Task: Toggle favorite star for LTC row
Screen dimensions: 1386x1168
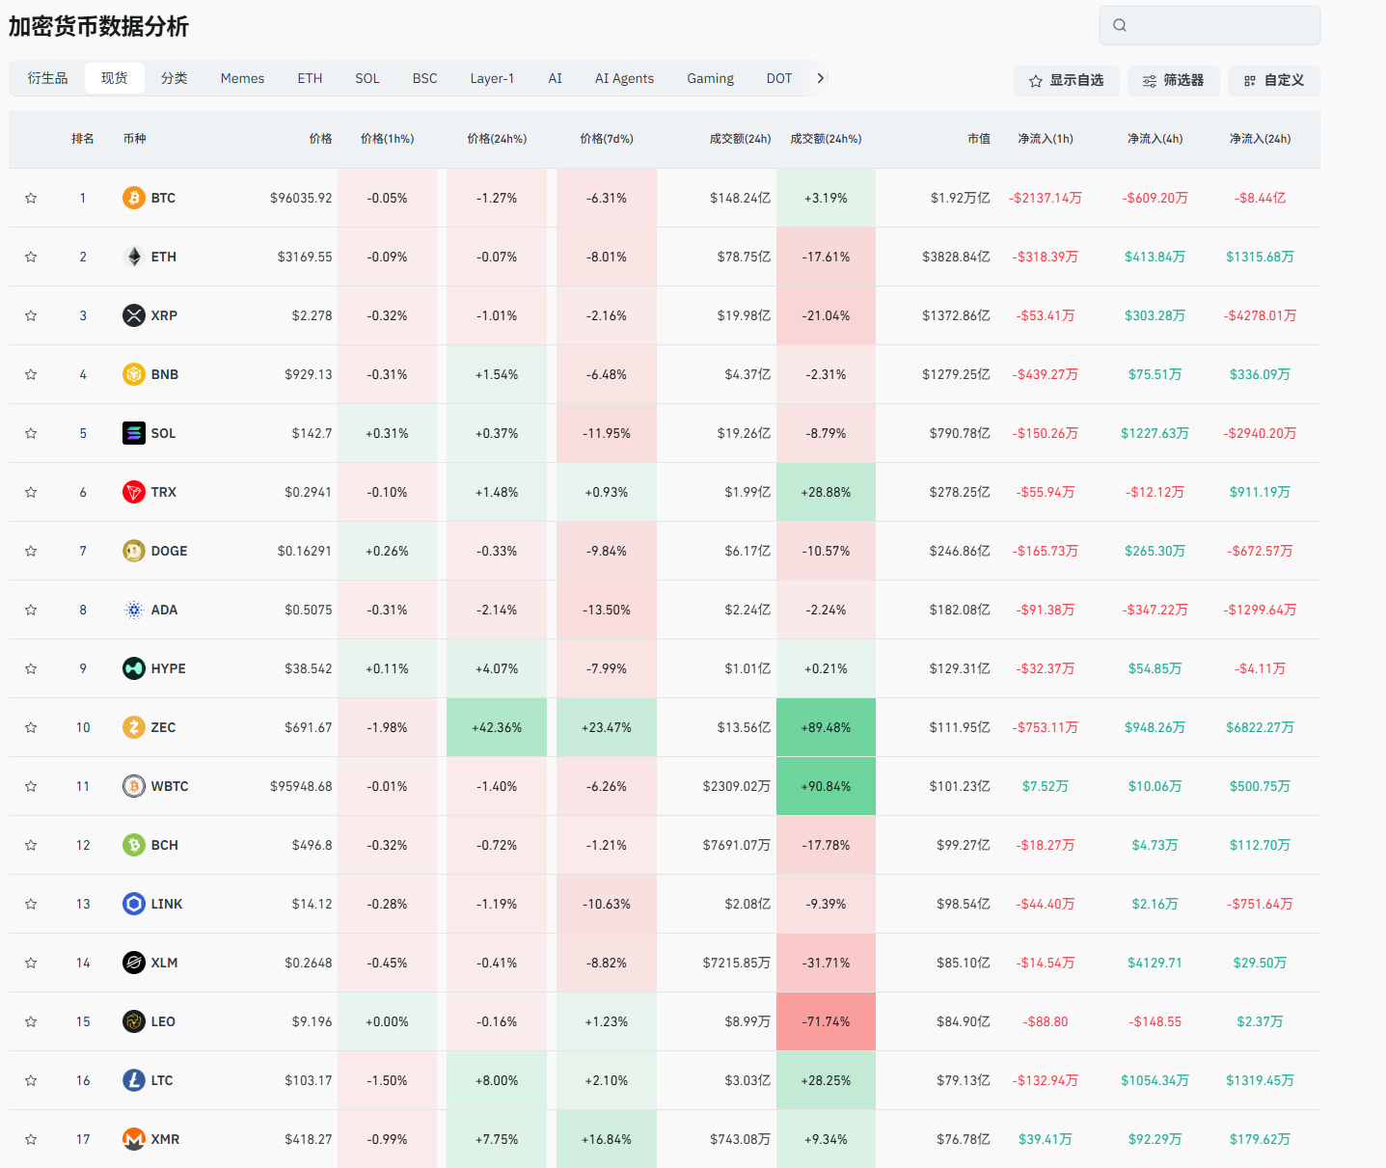Action: [x=31, y=1080]
